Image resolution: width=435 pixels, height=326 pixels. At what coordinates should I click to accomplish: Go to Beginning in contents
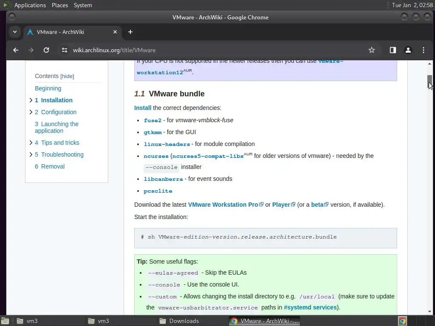click(x=48, y=88)
